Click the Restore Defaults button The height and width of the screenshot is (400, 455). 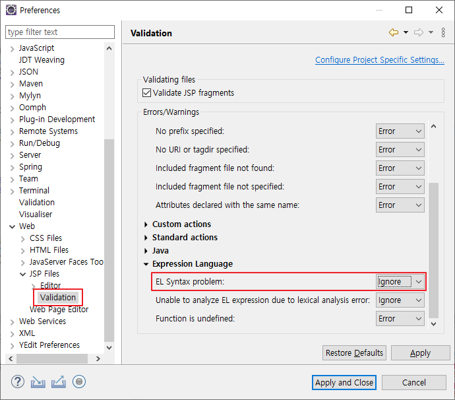pos(354,353)
